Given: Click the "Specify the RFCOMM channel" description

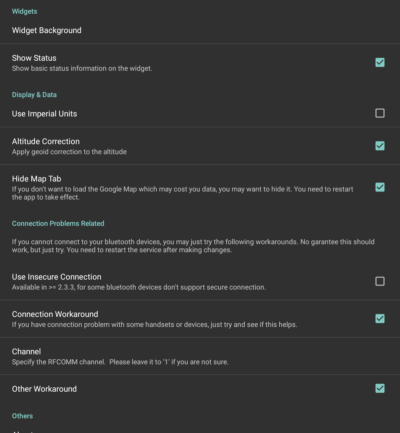Looking at the screenshot, I should [120, 362].
